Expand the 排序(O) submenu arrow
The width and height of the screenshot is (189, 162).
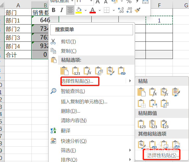point(130,160)
